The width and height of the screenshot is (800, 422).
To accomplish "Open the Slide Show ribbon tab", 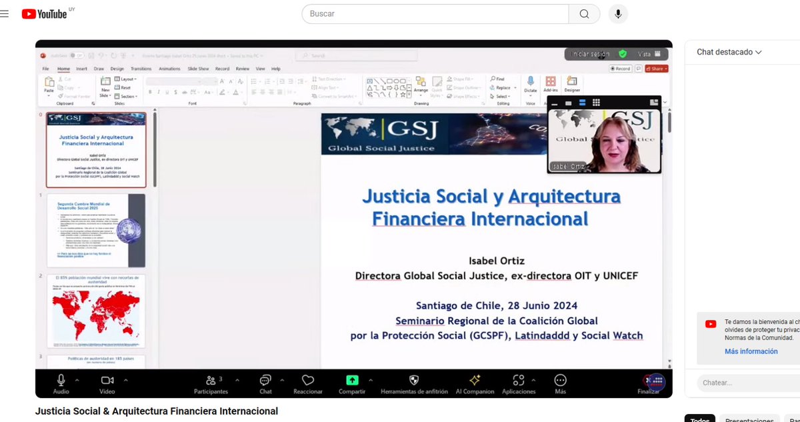I will pos(198,69).
